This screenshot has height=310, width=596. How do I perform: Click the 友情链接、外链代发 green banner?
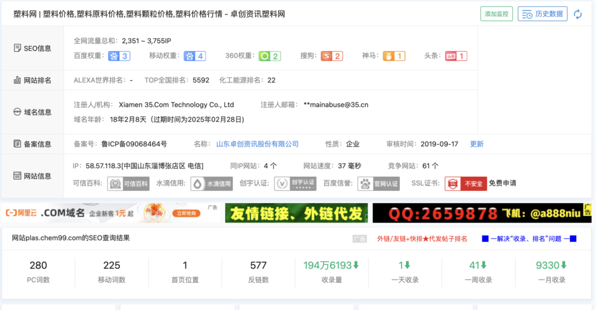pyautogui.click(x=296, y=213)
